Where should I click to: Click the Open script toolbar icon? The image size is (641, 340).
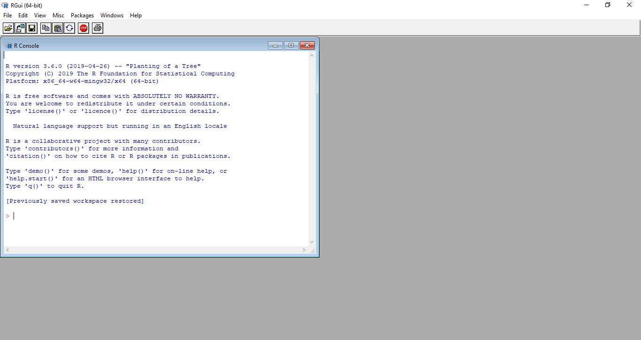pyautogui.click(x=8, y=28)
